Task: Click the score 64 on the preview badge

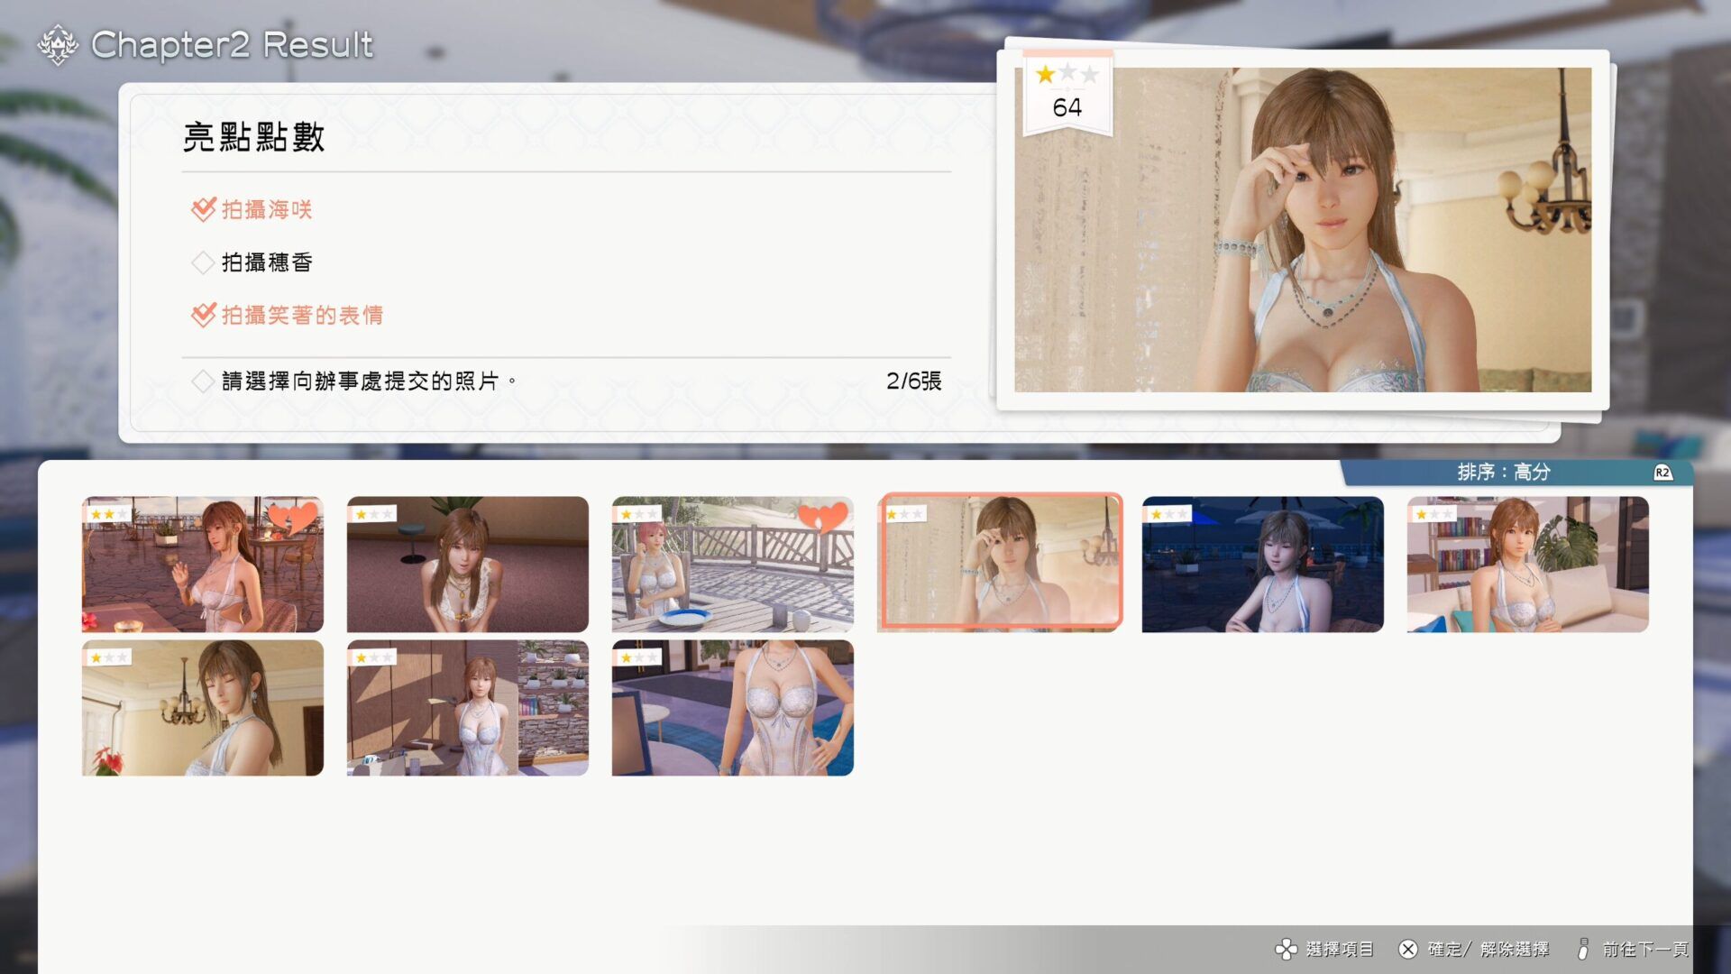Action: coord(1067,107)
